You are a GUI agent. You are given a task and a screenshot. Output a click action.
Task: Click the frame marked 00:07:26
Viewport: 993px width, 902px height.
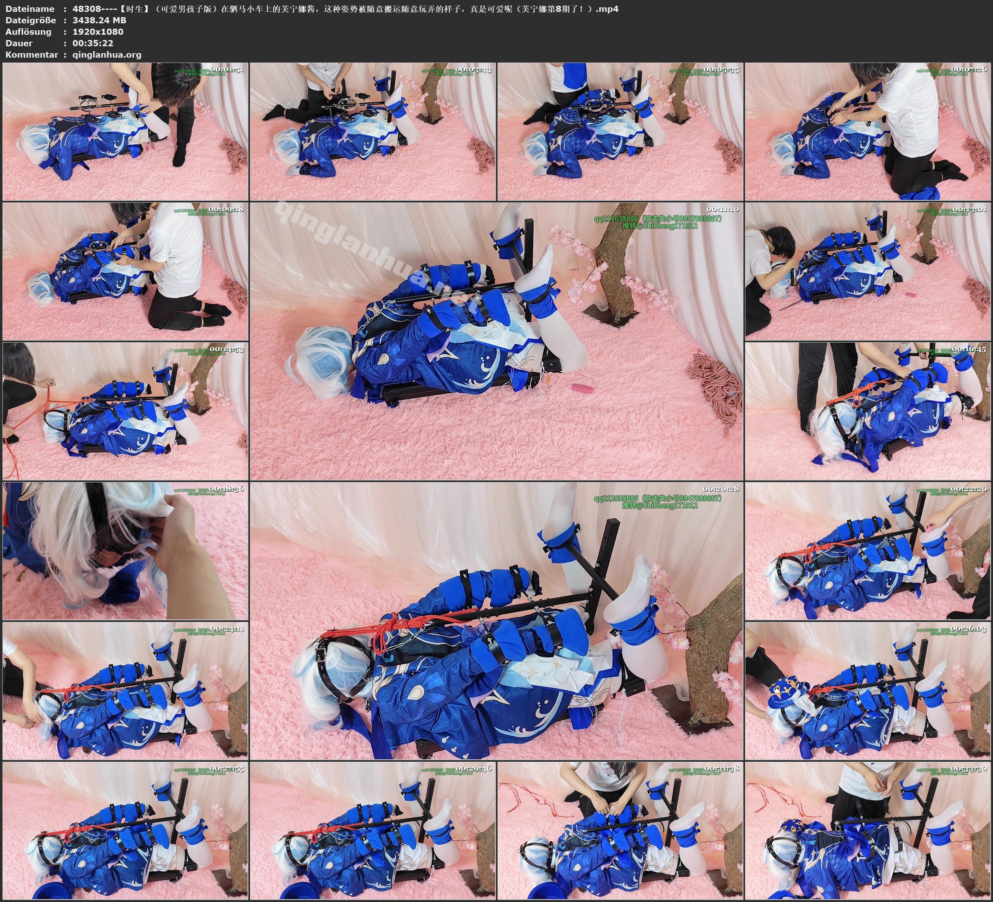click(x=867, y=132)
